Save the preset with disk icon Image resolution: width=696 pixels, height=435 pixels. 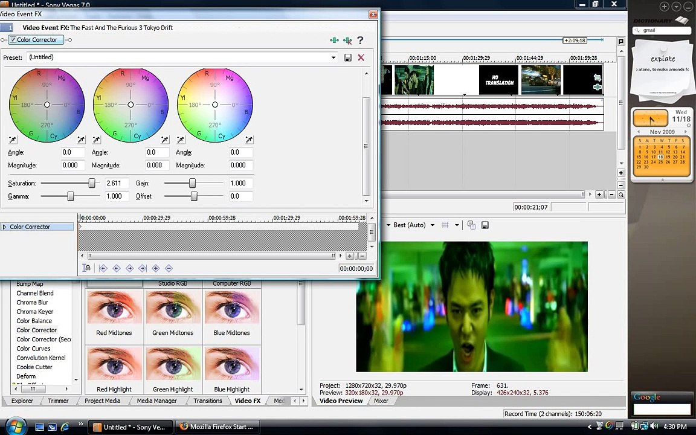(347, 58)
